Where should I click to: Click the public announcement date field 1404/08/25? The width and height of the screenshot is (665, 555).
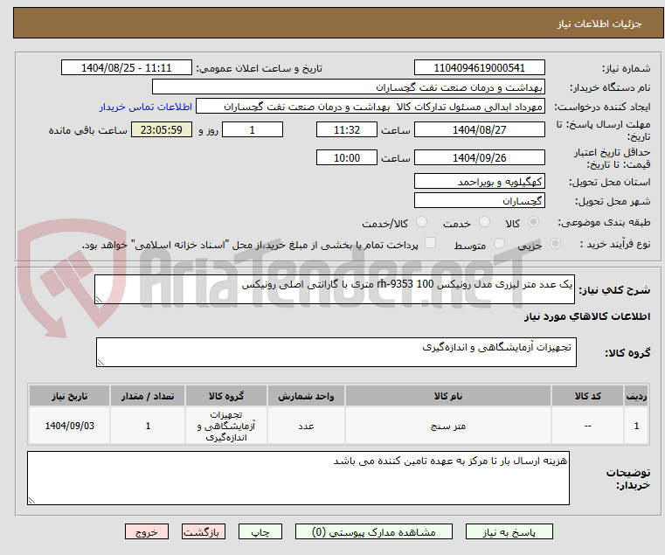[127, 68]
